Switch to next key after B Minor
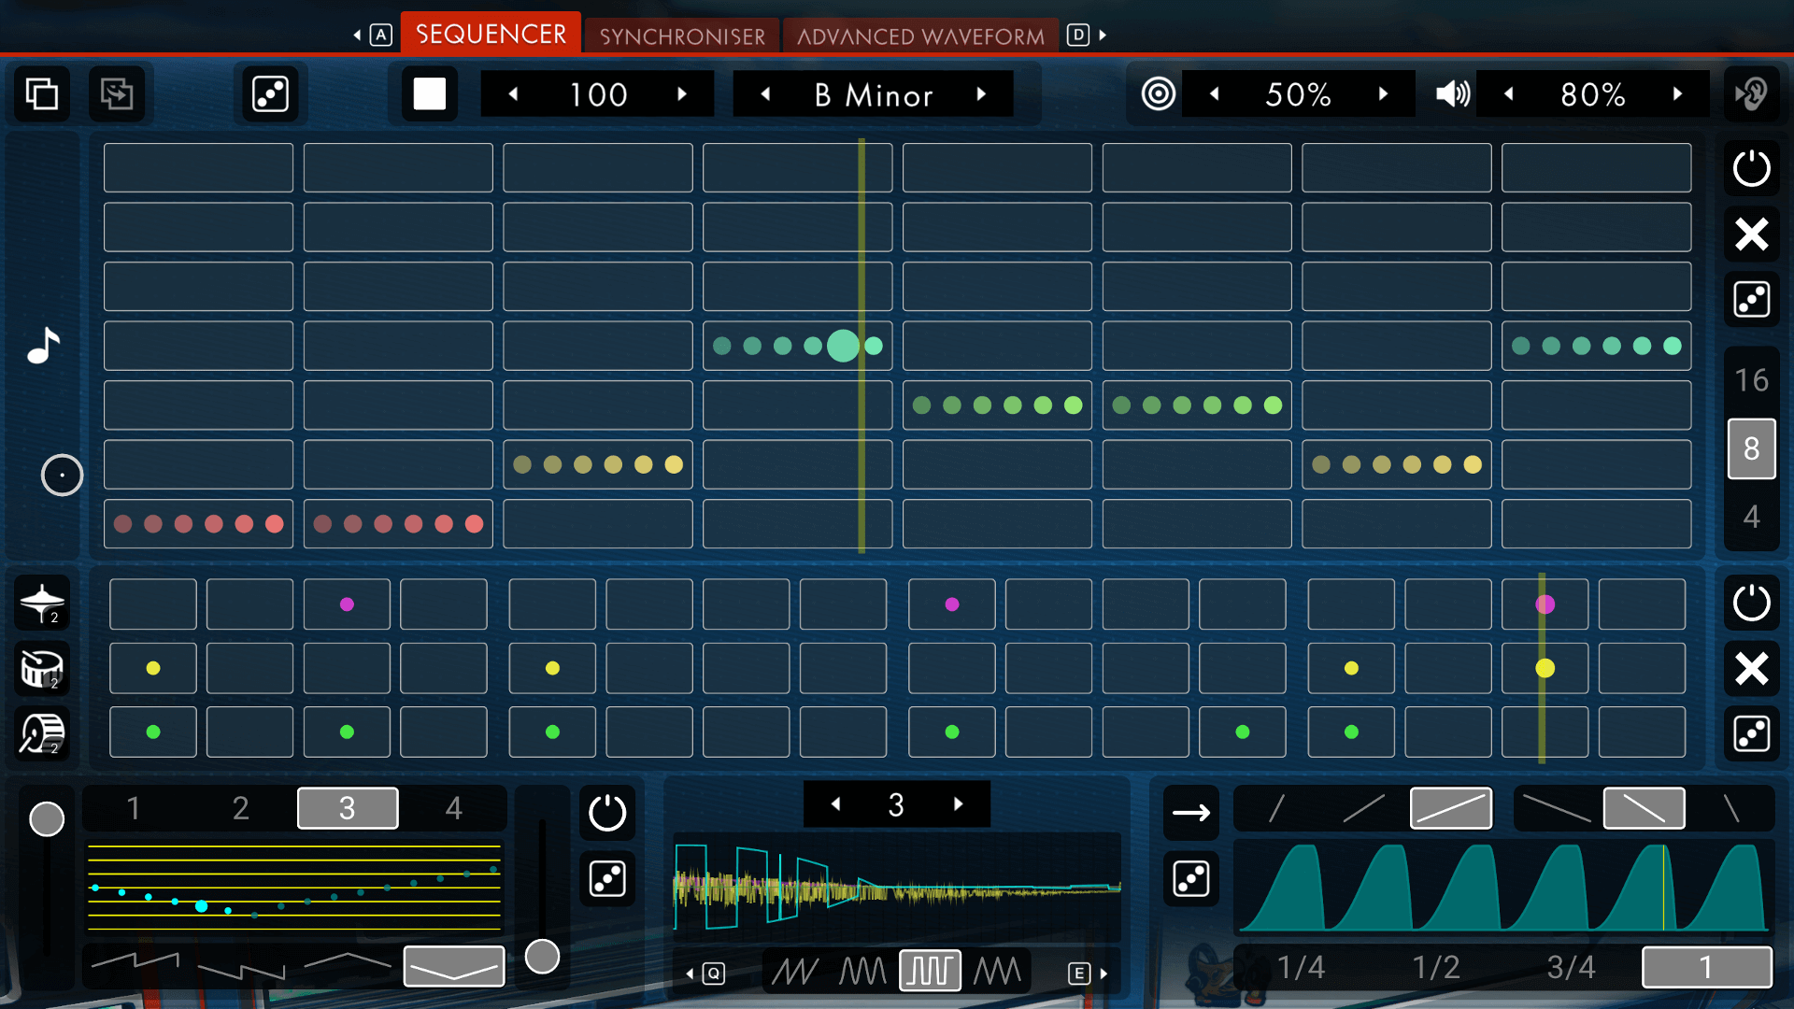The image size is (1794, 1009). [x=981, y=94]
